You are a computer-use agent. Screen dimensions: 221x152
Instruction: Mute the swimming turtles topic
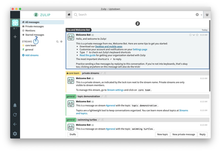tap(103, 120)
